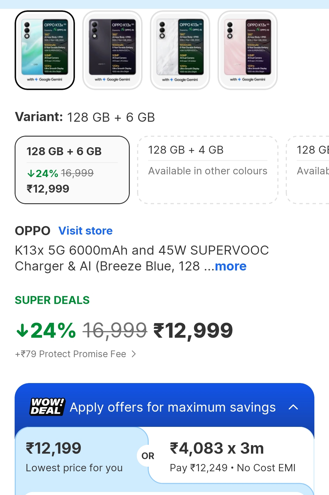Pick the white marble phone colour thumbnail
The width and height of the screenshot is (329, 495).
tap(180, 50)
